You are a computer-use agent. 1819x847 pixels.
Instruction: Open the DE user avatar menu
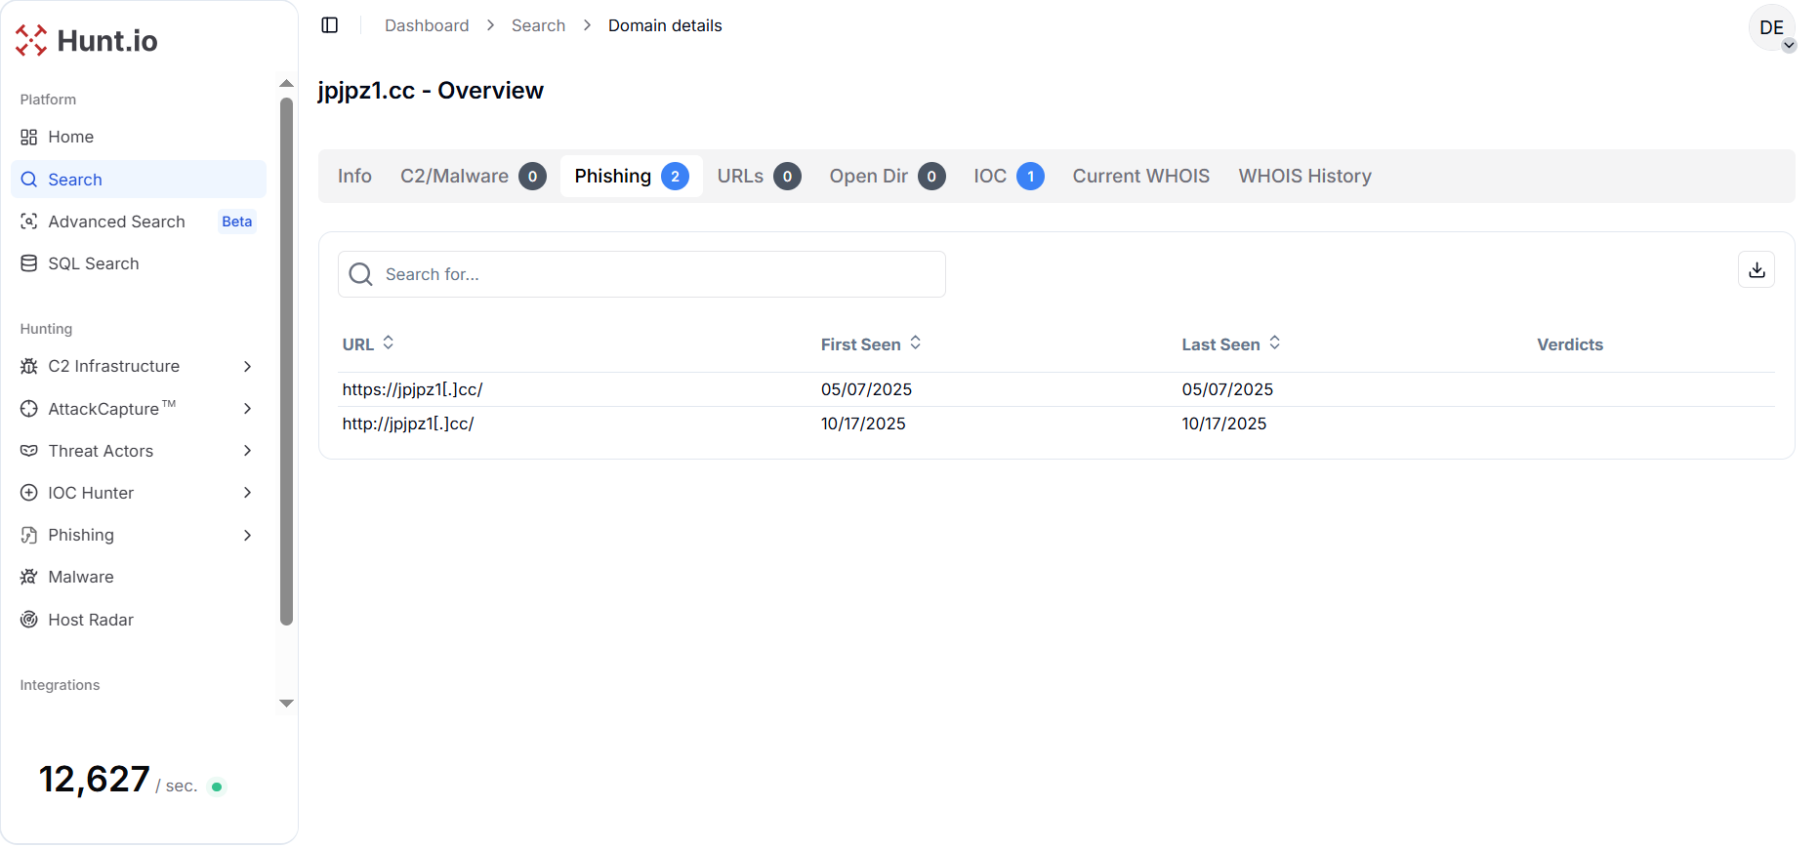click(x=1770, y=28)
